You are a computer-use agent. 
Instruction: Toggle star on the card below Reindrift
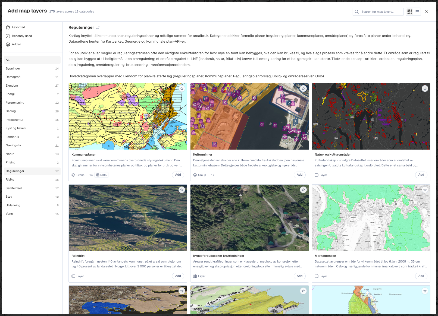pyautogui.click(x=182, y=291)
